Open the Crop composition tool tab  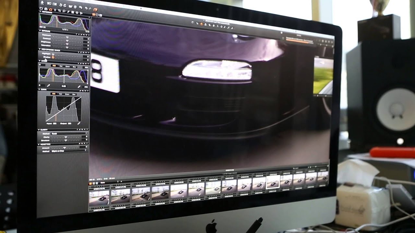(x=60, y=10)
